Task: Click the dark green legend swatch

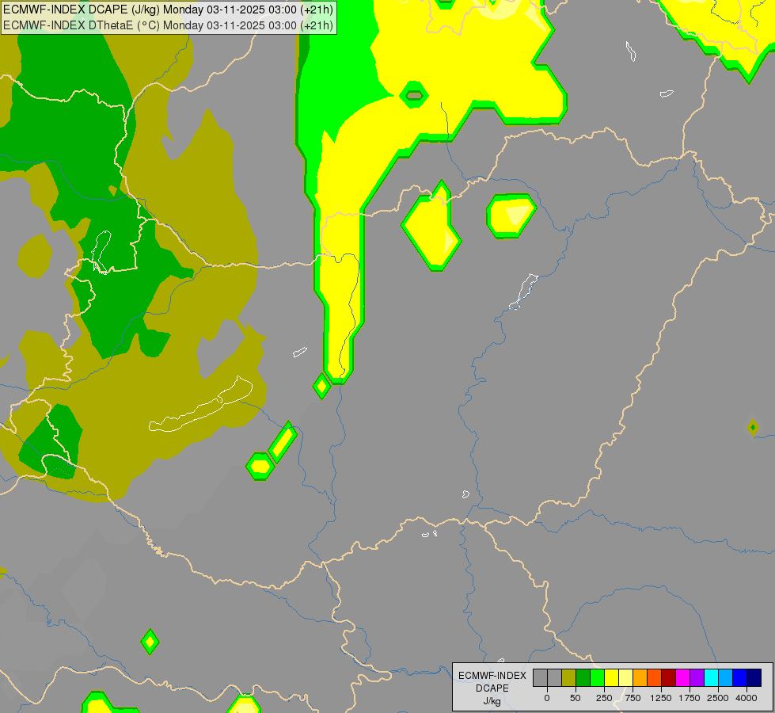Action: click(x=583, y=678)
